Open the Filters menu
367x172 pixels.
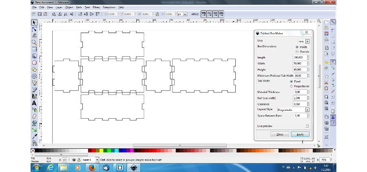(x=96, y=7)
